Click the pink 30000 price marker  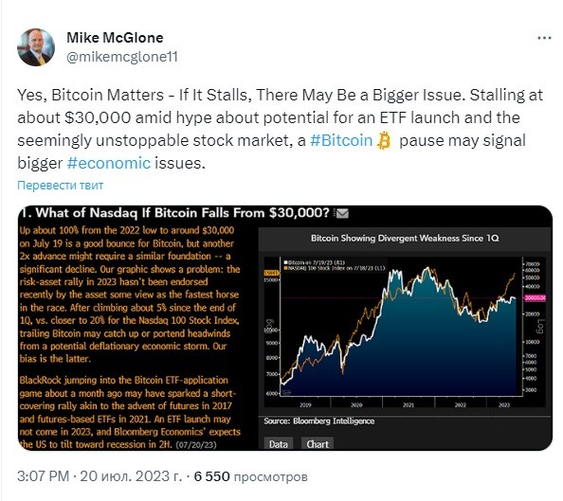click(535, 298)
